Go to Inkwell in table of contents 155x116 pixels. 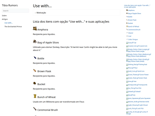pyautogui.click(x=133, y=92)
